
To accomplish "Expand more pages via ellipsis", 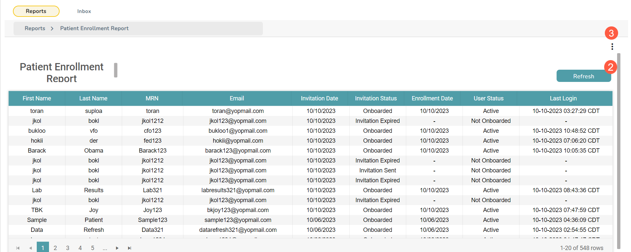I will 105,248.
